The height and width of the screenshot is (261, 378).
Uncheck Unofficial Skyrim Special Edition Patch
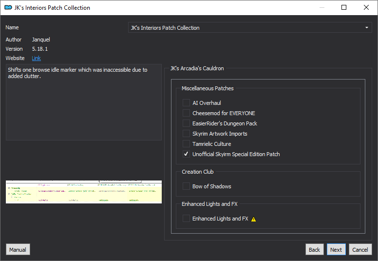tap(186, 154)
